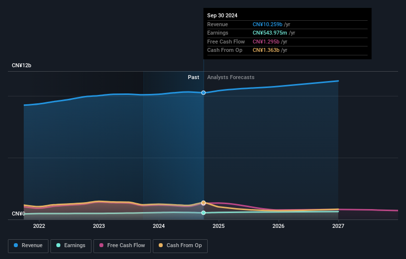Click the Sep 30 2024 tooltip date
406x259 pixels.
click(x=222, y=15)
